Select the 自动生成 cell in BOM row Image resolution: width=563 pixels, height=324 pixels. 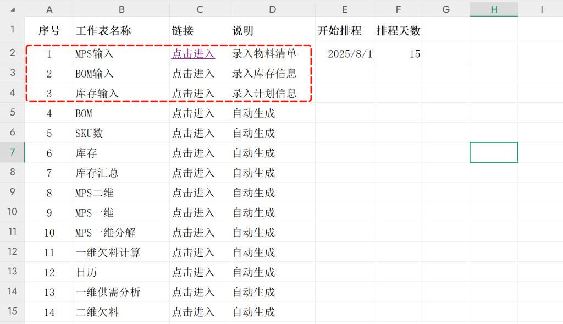pos(273,113)
